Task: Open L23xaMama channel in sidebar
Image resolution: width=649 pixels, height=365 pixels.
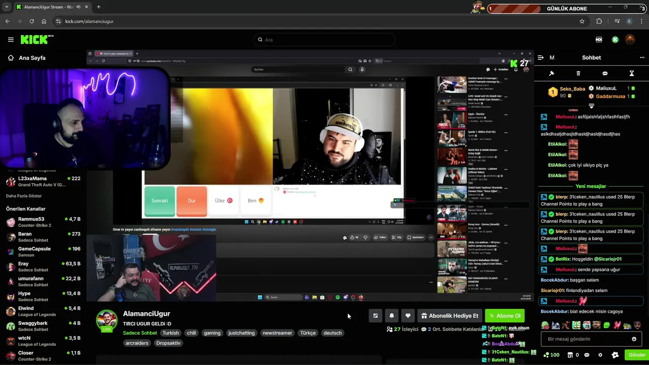Action: click(x=43, y=181)
